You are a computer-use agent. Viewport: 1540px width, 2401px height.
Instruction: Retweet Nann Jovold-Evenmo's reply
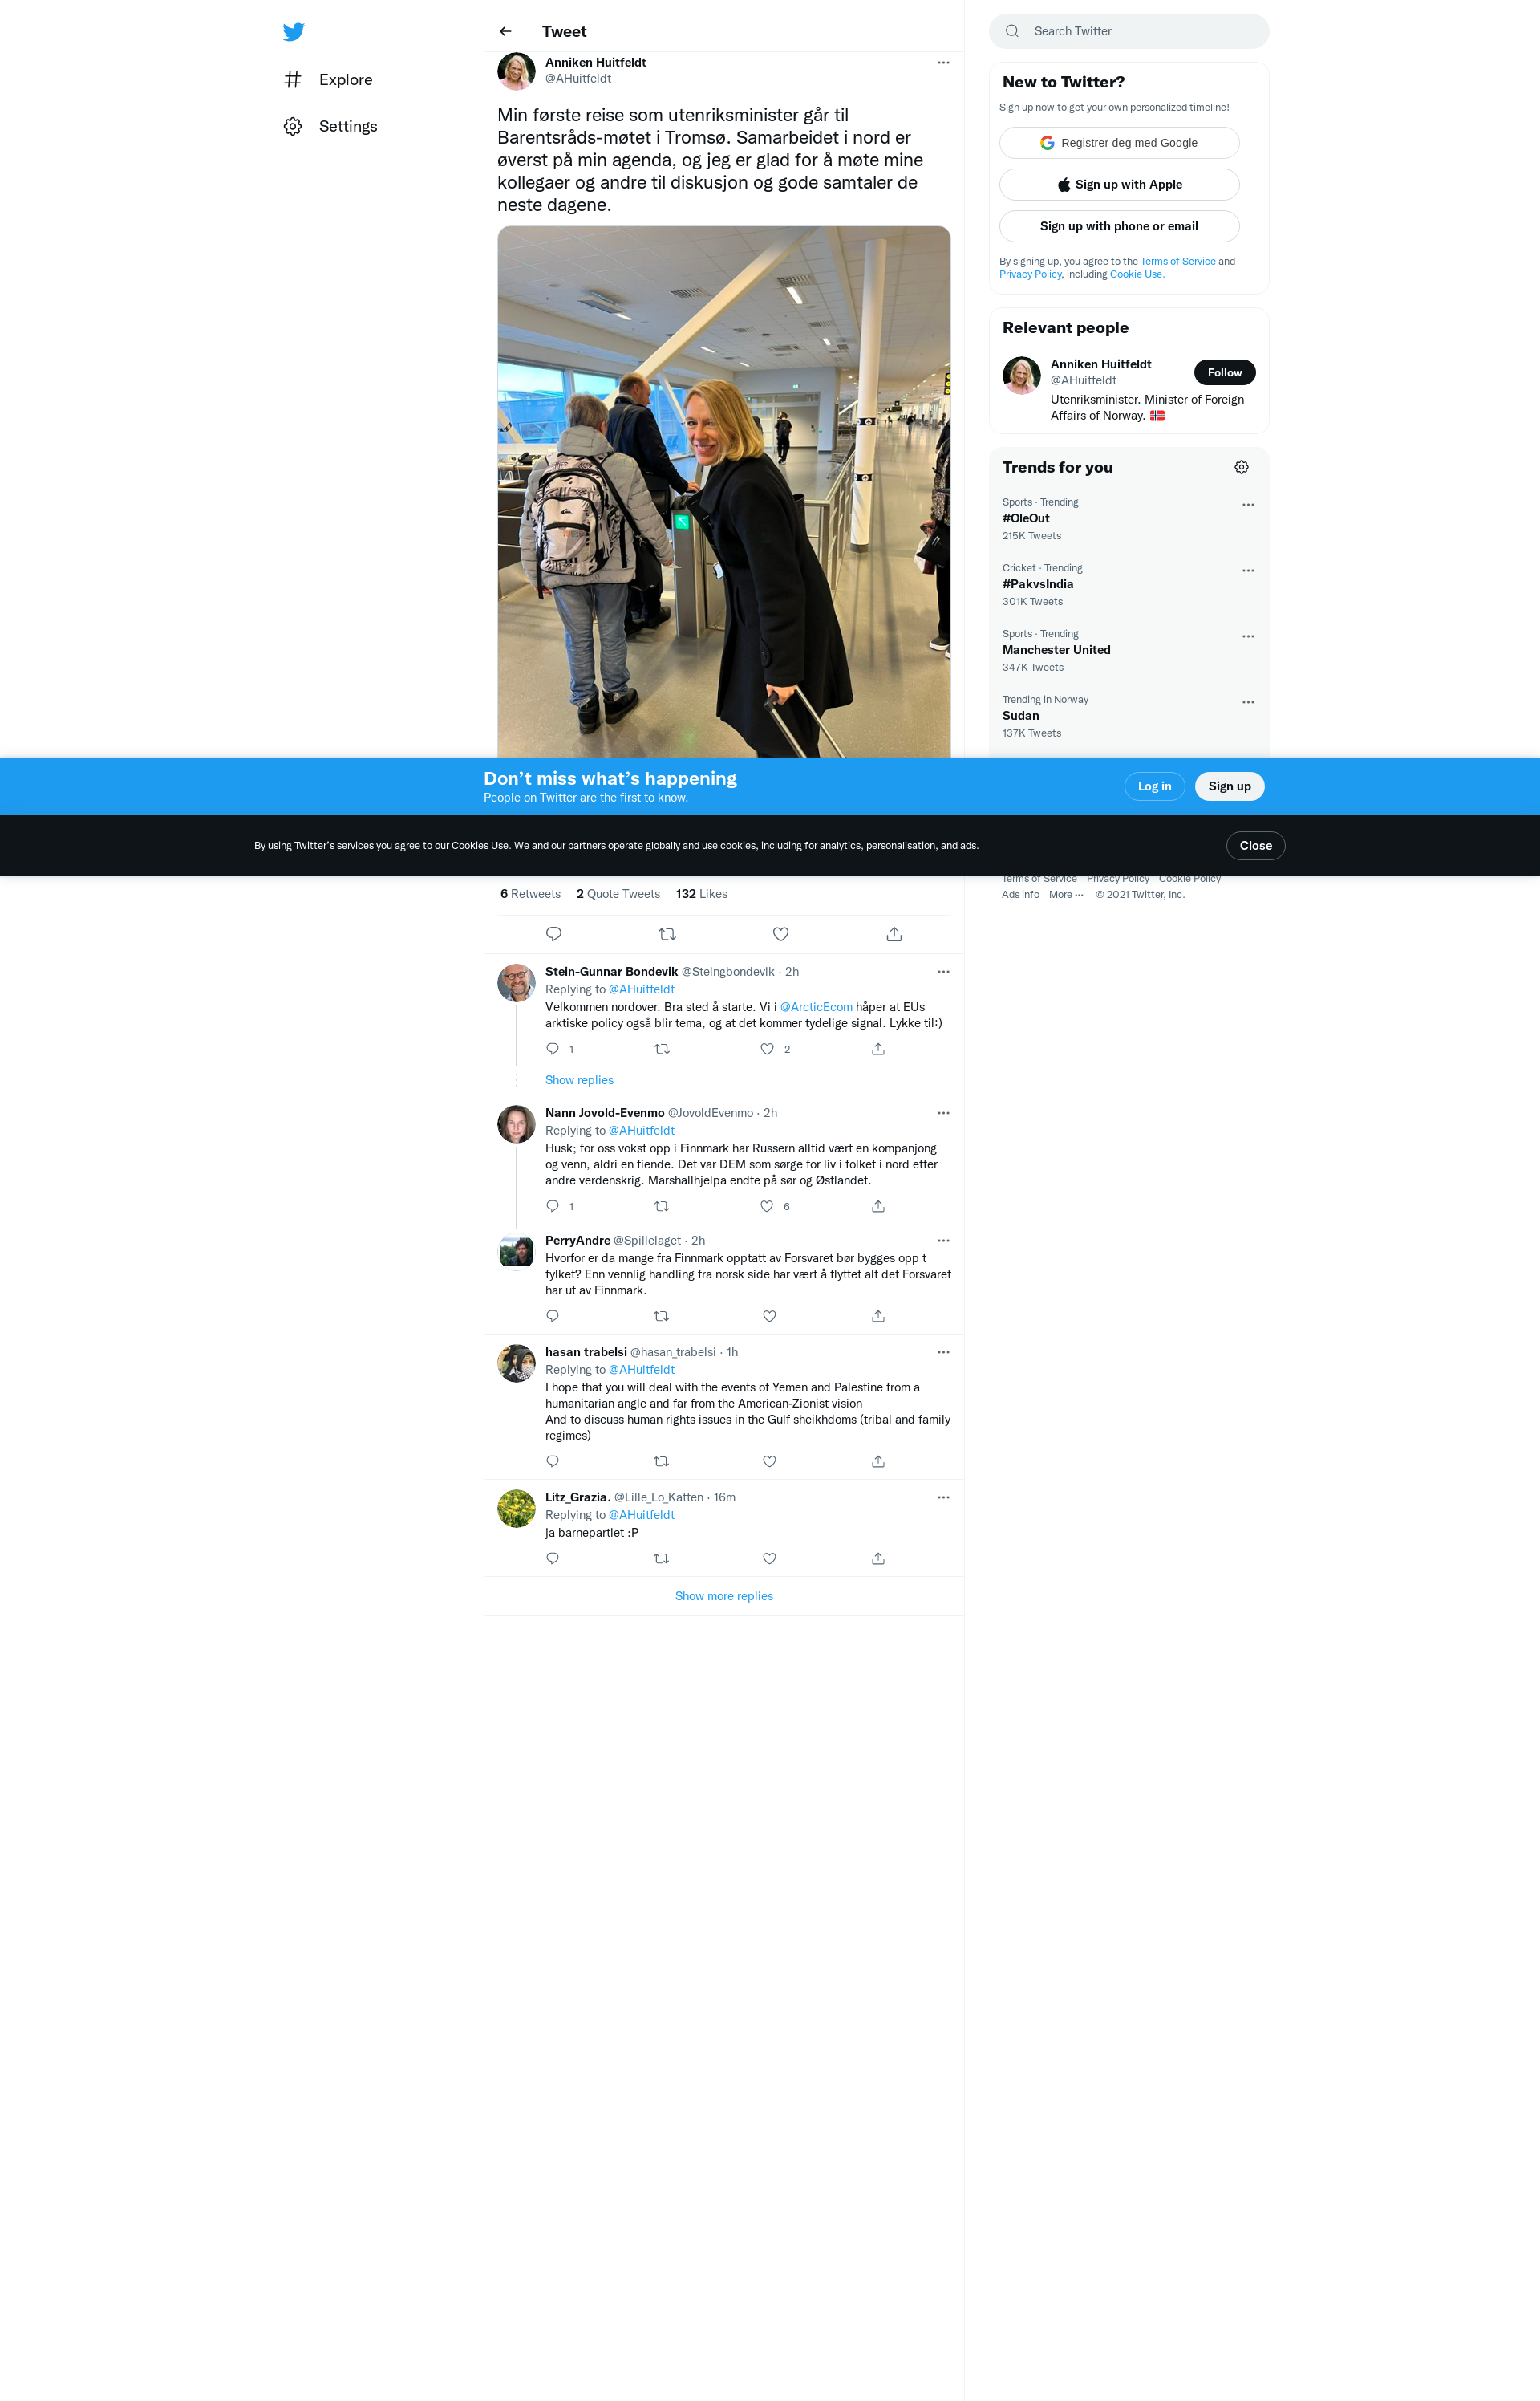(x=661, y=1206)
